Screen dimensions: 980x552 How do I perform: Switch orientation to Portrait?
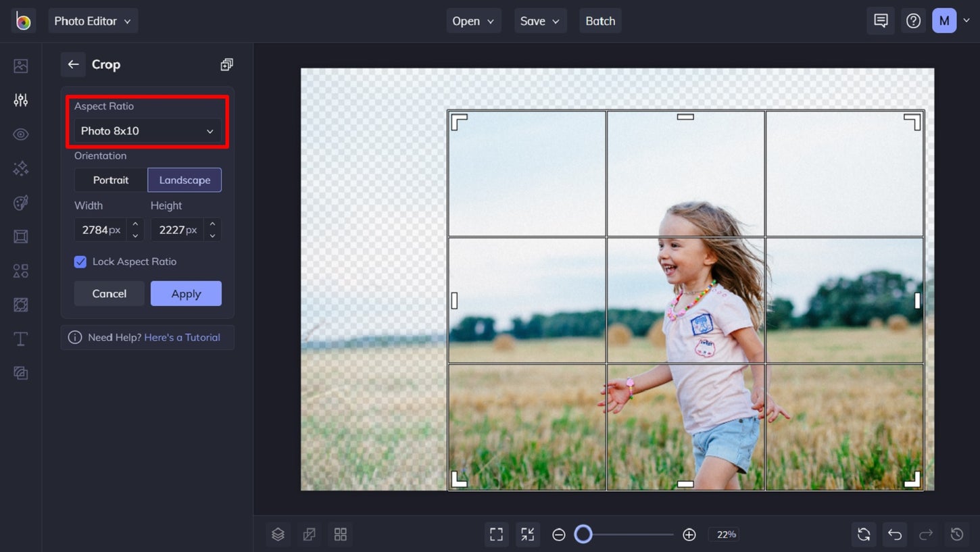click(111, 180)
